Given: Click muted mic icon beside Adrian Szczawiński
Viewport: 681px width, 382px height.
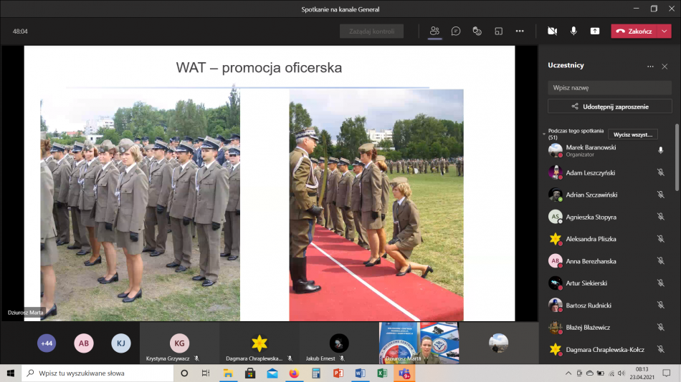Looking at the screenshot, I should 661,195.
